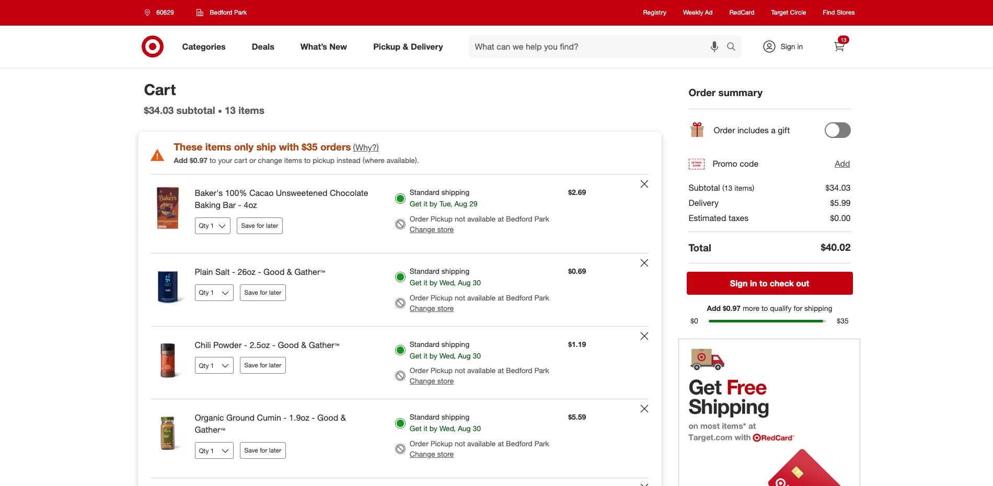
Task: Save Baker's Chocolate Baking Bar for later
Action: point(260,226)
